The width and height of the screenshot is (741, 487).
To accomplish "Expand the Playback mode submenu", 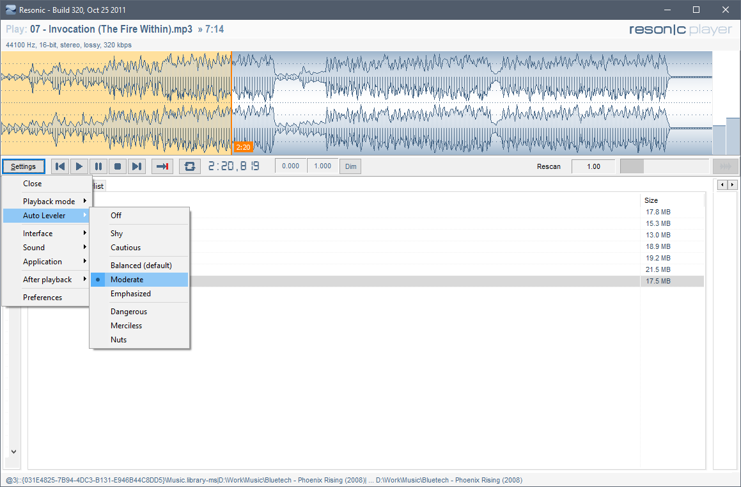I will point(49,202).
